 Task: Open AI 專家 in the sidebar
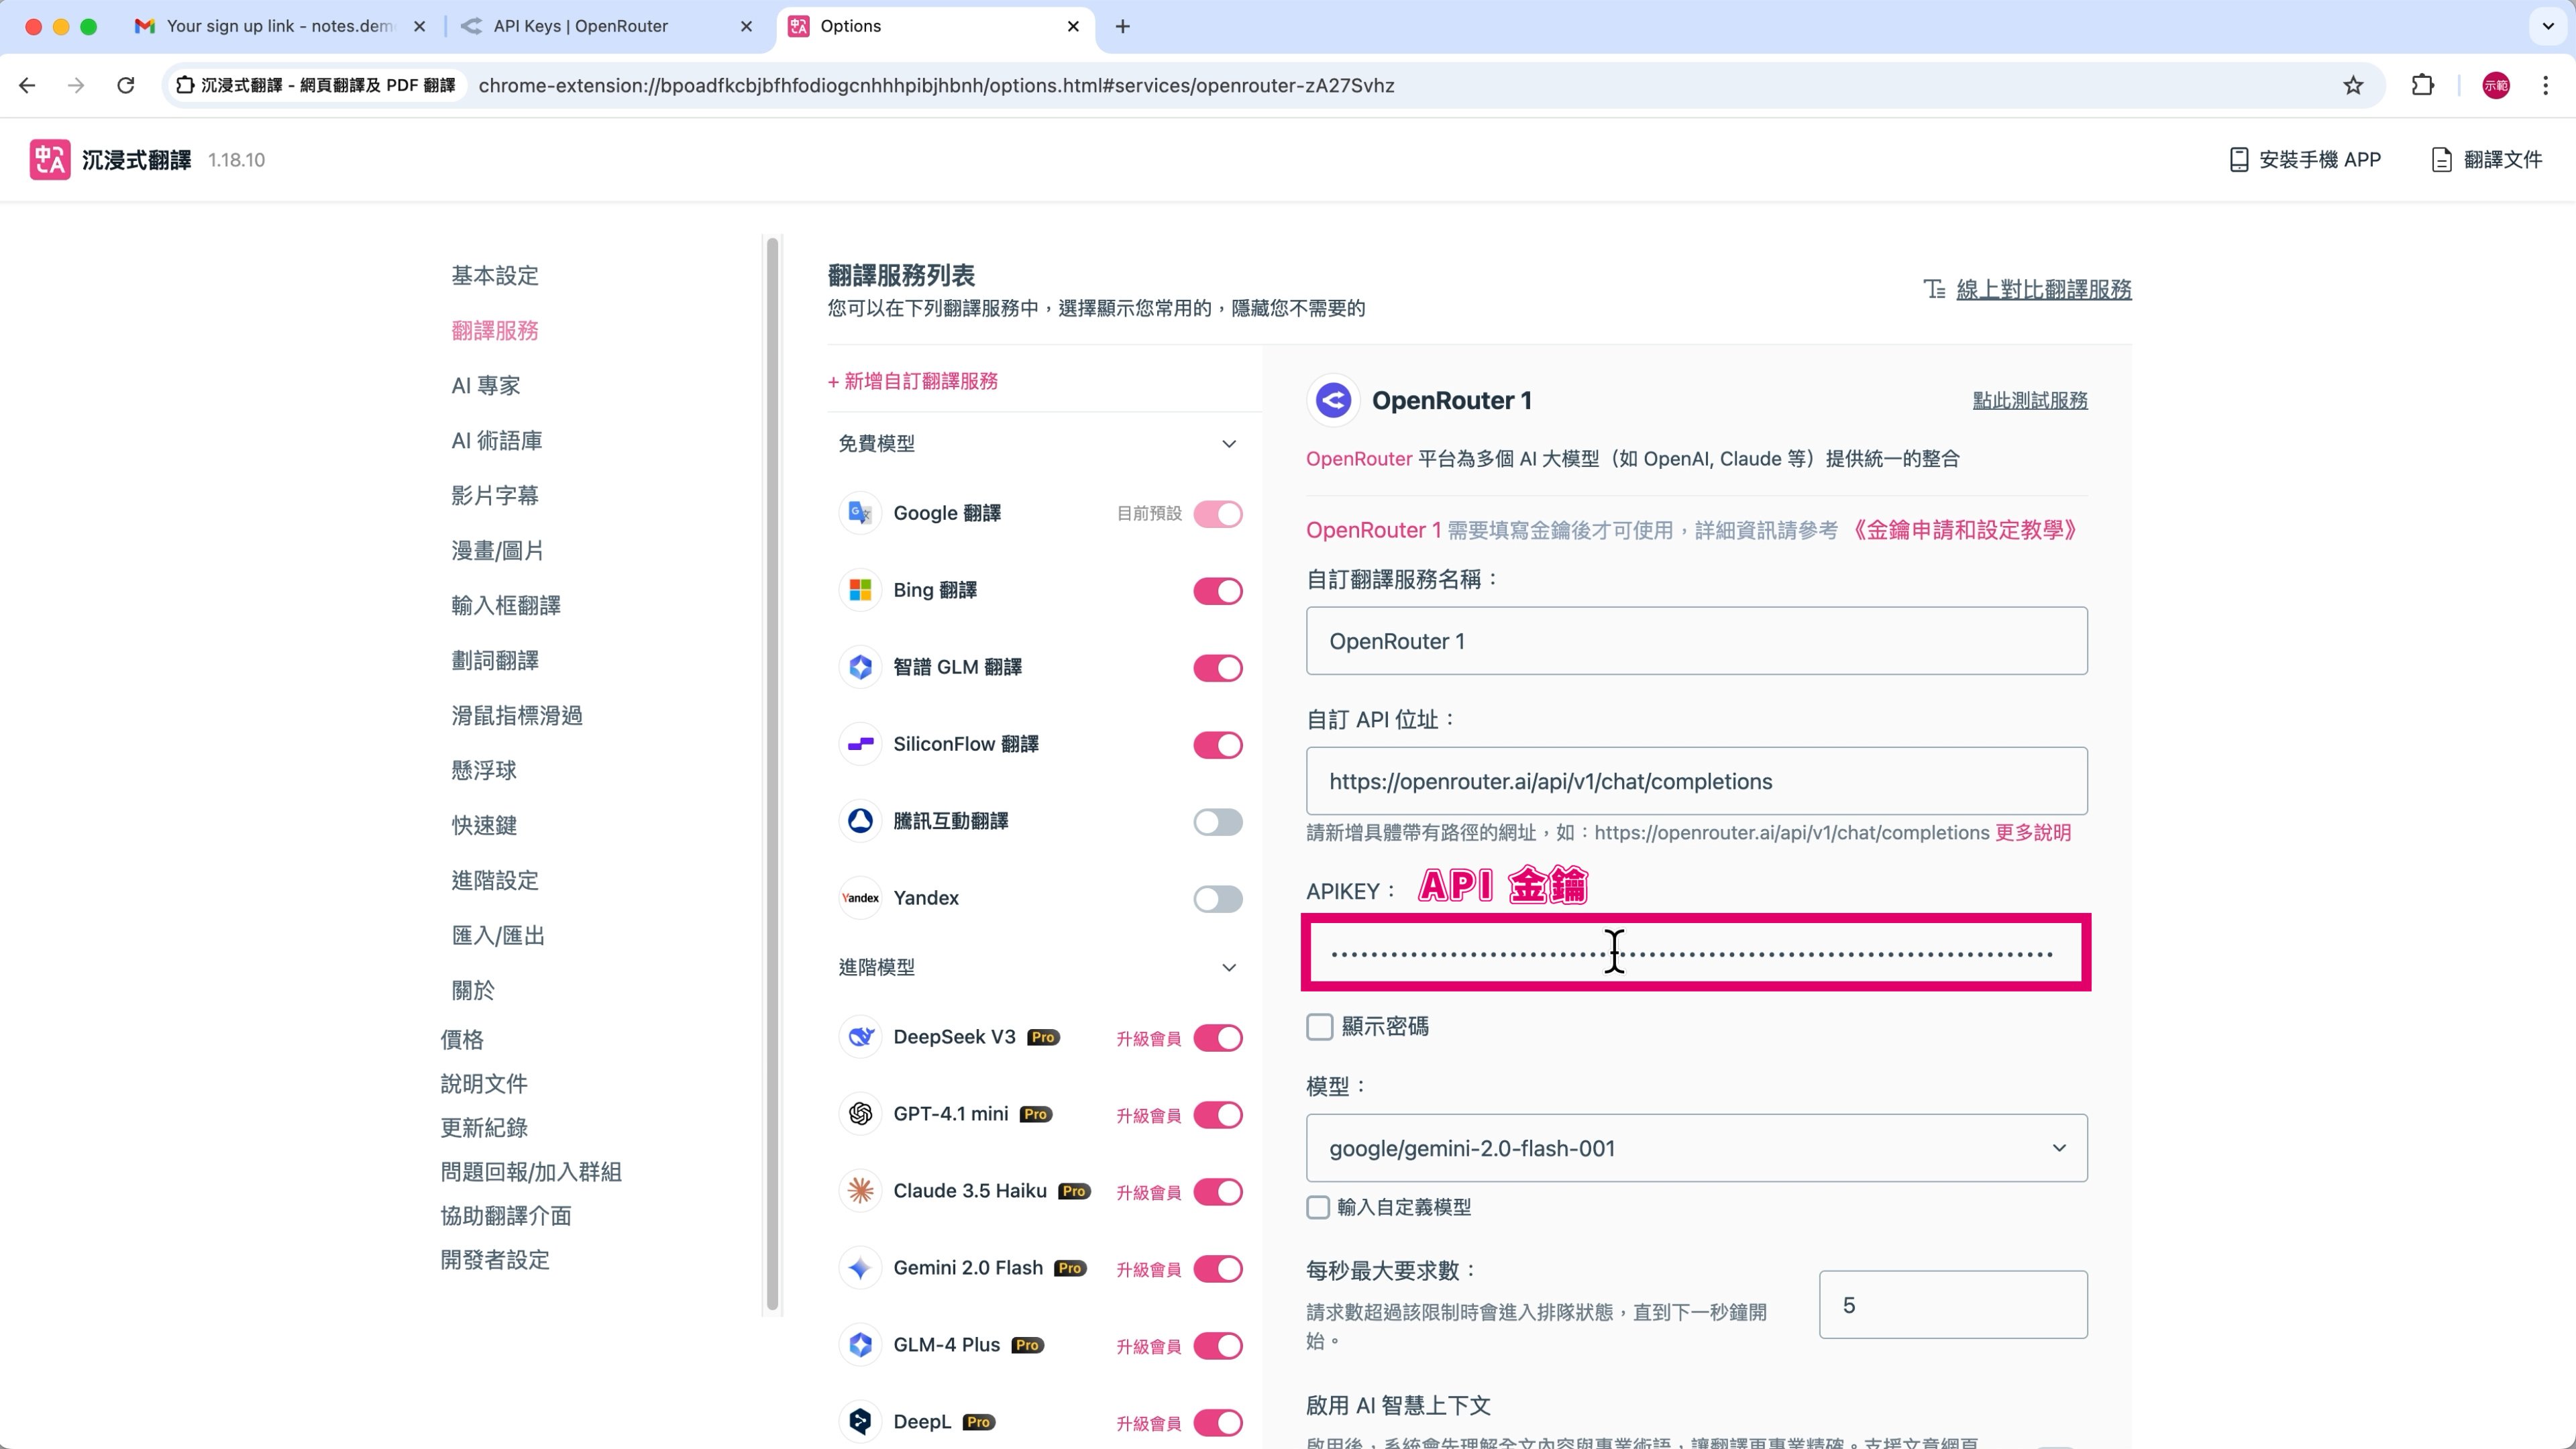pyautogui.click(x=486, y=386)
